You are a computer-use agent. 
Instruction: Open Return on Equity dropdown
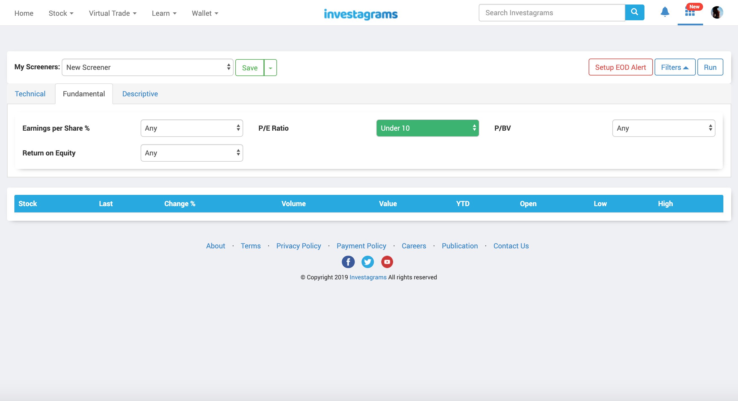point(192,153)
